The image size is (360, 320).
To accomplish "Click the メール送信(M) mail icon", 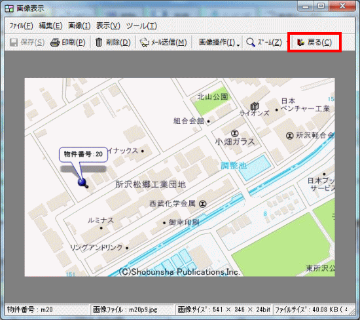I will click(x=144, y=43).
